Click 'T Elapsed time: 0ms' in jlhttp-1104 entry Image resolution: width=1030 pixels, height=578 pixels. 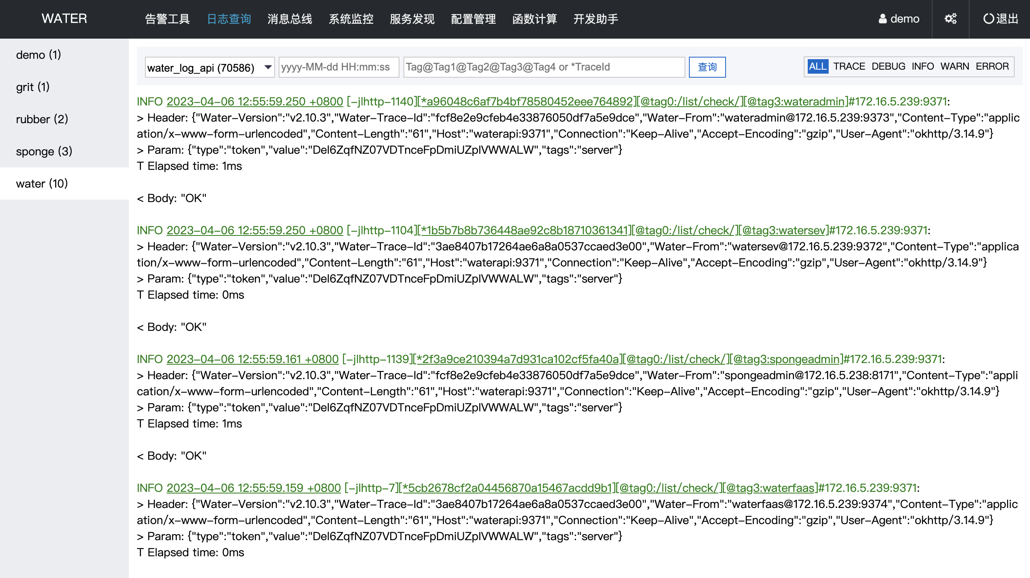[190, 295]
